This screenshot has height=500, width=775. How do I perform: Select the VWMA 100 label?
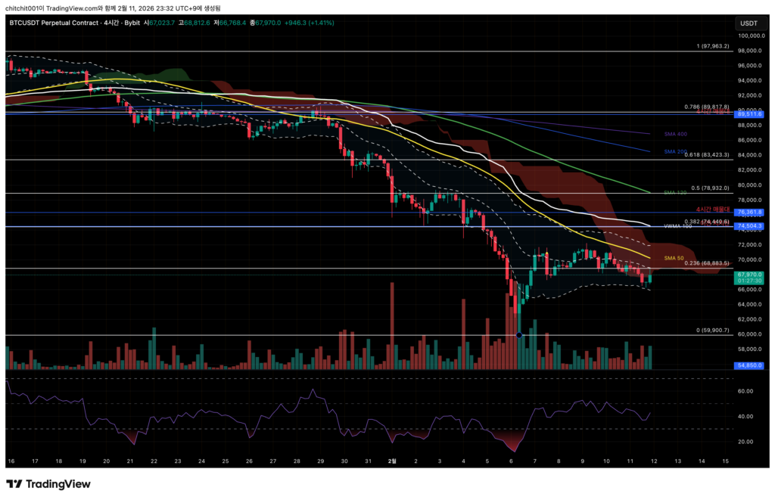[678, 226]
